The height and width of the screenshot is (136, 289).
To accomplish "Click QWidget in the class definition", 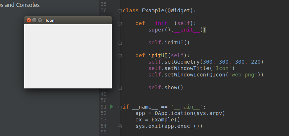I will (179, 11).
